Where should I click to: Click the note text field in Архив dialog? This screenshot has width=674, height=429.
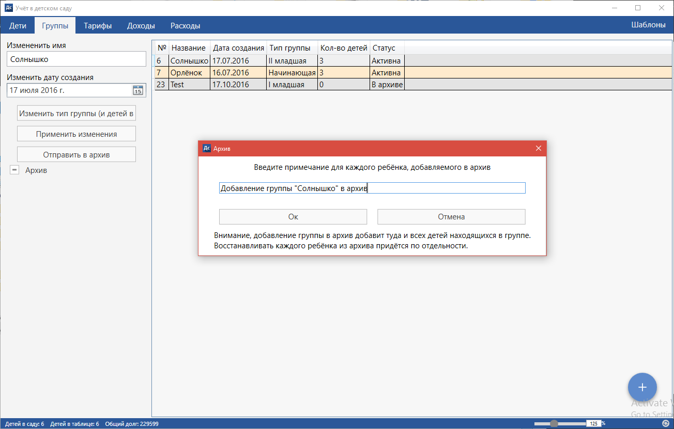click(x=372, y=188)
